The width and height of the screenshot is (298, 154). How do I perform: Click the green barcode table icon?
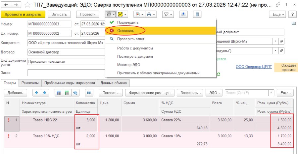(67, 93)
